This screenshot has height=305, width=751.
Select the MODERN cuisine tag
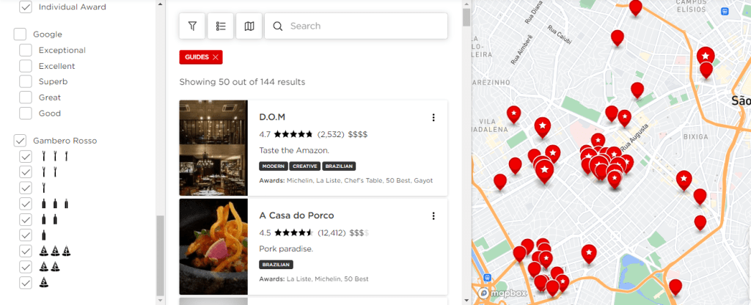[x=274, y=166]
